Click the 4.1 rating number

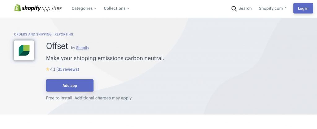point(53,69)
